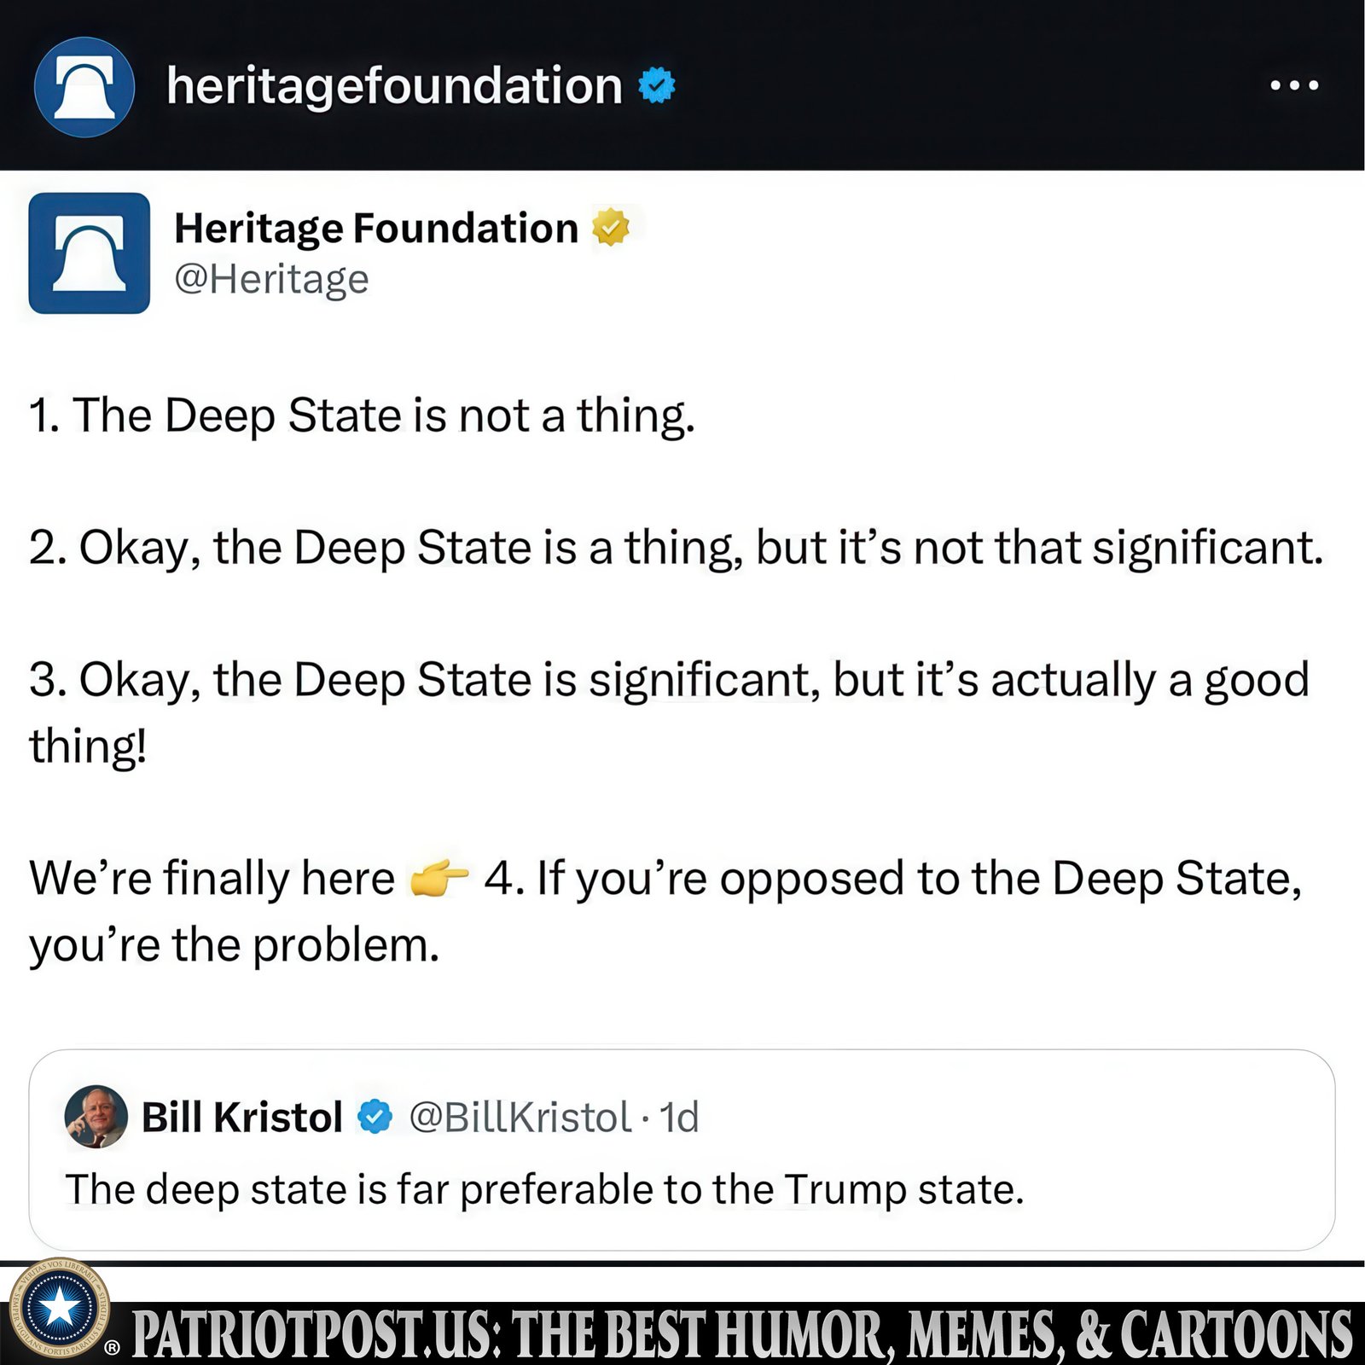Click the pointing hand emoji in tweet

[x=439, y=878]
